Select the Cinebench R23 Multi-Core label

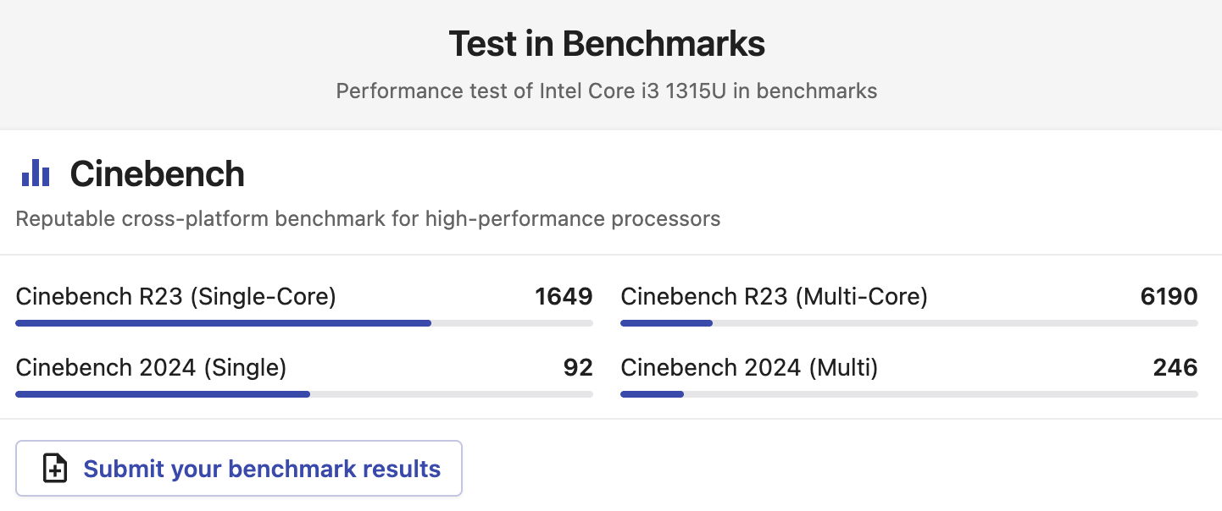[774, 297]
